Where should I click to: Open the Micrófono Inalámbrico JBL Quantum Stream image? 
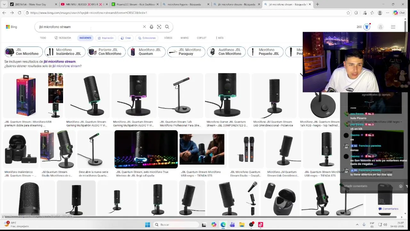20,149
